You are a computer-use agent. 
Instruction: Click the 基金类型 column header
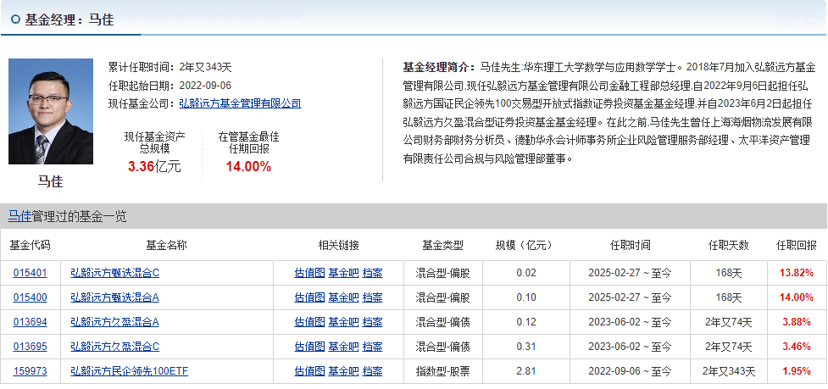442,246
